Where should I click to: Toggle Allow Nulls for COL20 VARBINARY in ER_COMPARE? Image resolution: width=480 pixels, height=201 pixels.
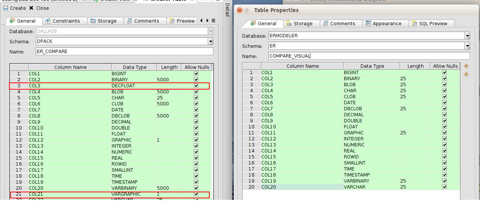[196, 188]
